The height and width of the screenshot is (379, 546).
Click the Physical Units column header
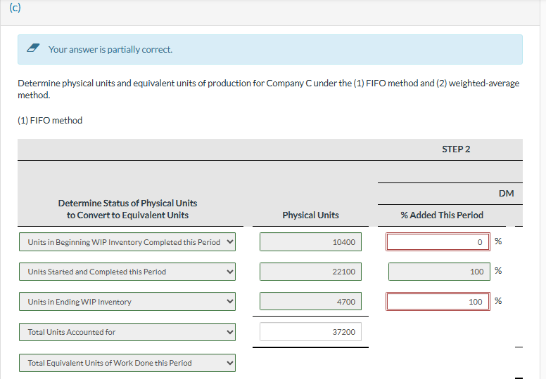310,215
